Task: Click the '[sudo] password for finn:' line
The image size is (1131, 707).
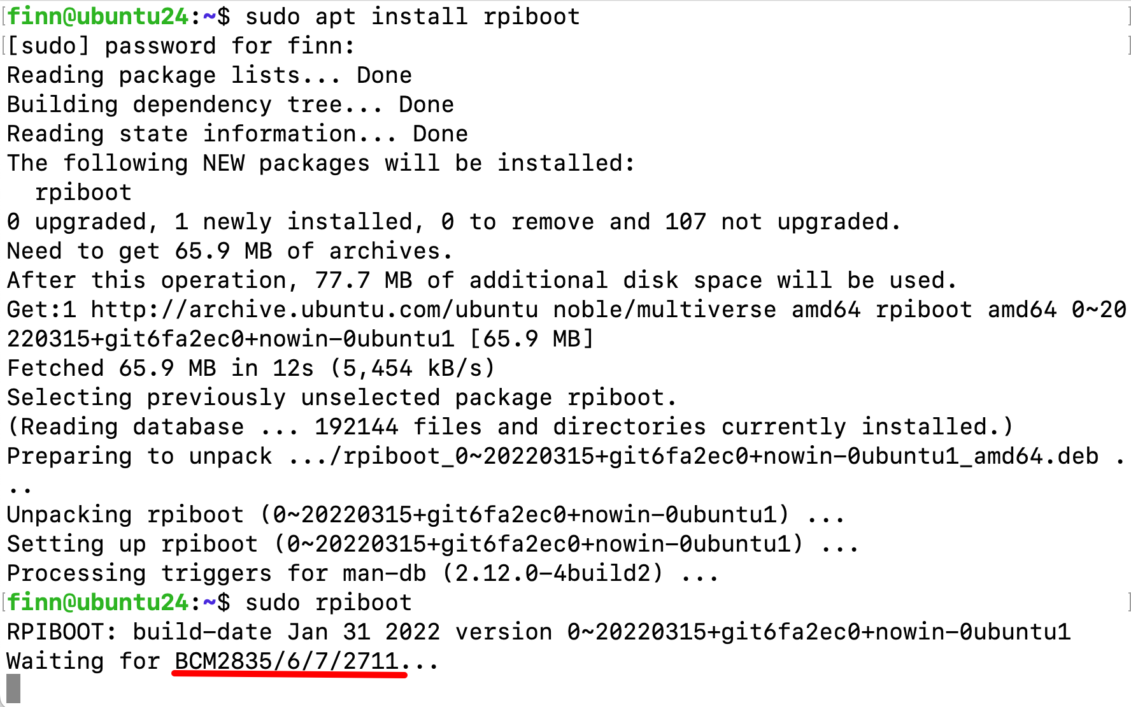Action: click(181, 46)
